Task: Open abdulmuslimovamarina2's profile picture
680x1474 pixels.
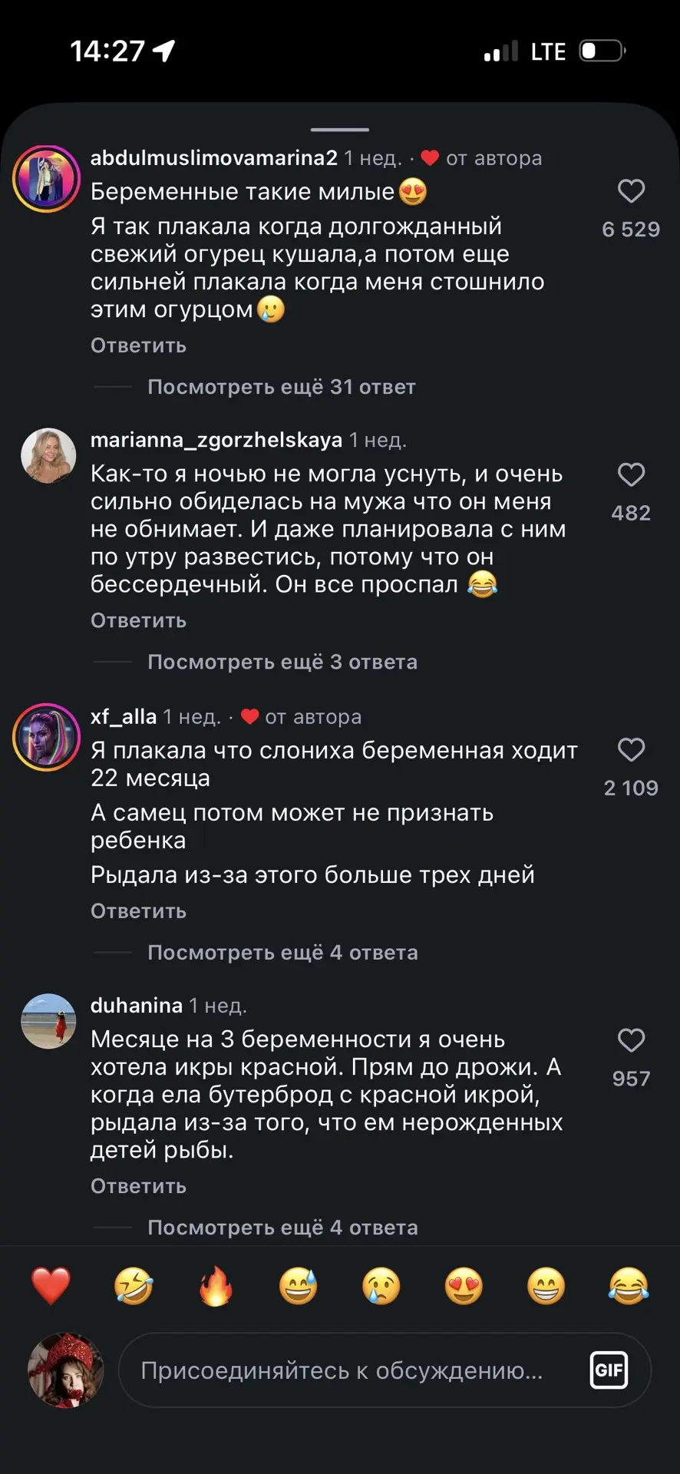Action: pyautogui.click(x=47, y=179)
